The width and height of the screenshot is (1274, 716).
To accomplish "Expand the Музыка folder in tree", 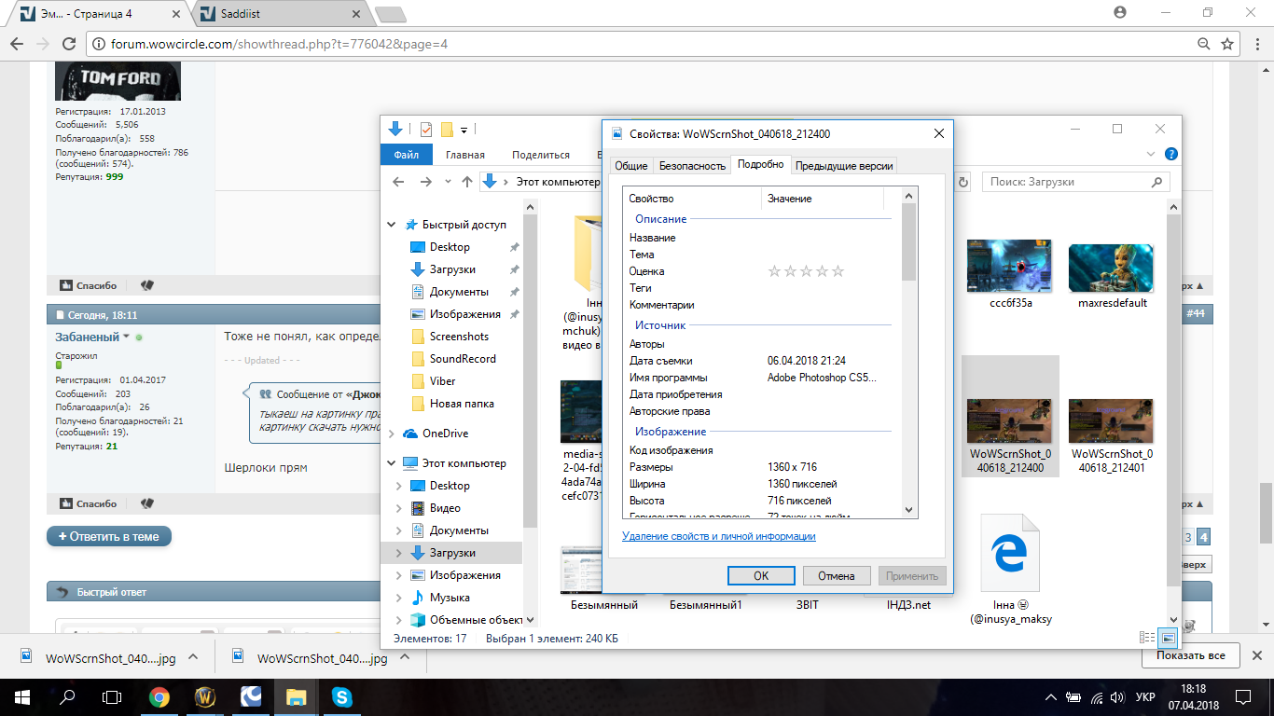I will (x=399, y=598).
